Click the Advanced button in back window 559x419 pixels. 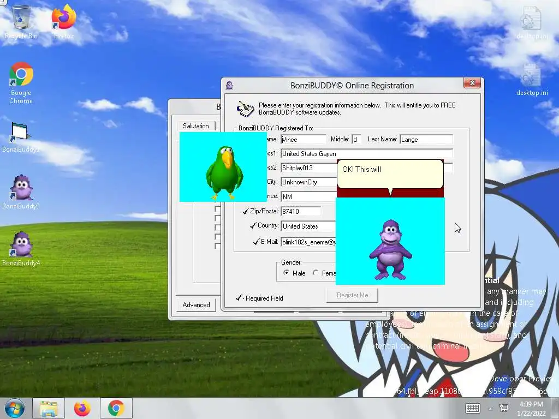pos(196,304)
